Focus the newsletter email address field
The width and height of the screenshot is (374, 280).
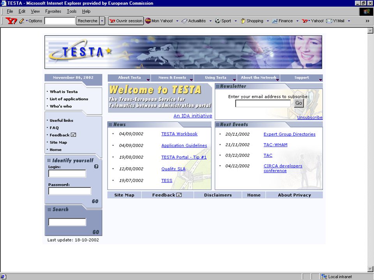[x=263, y=103]
